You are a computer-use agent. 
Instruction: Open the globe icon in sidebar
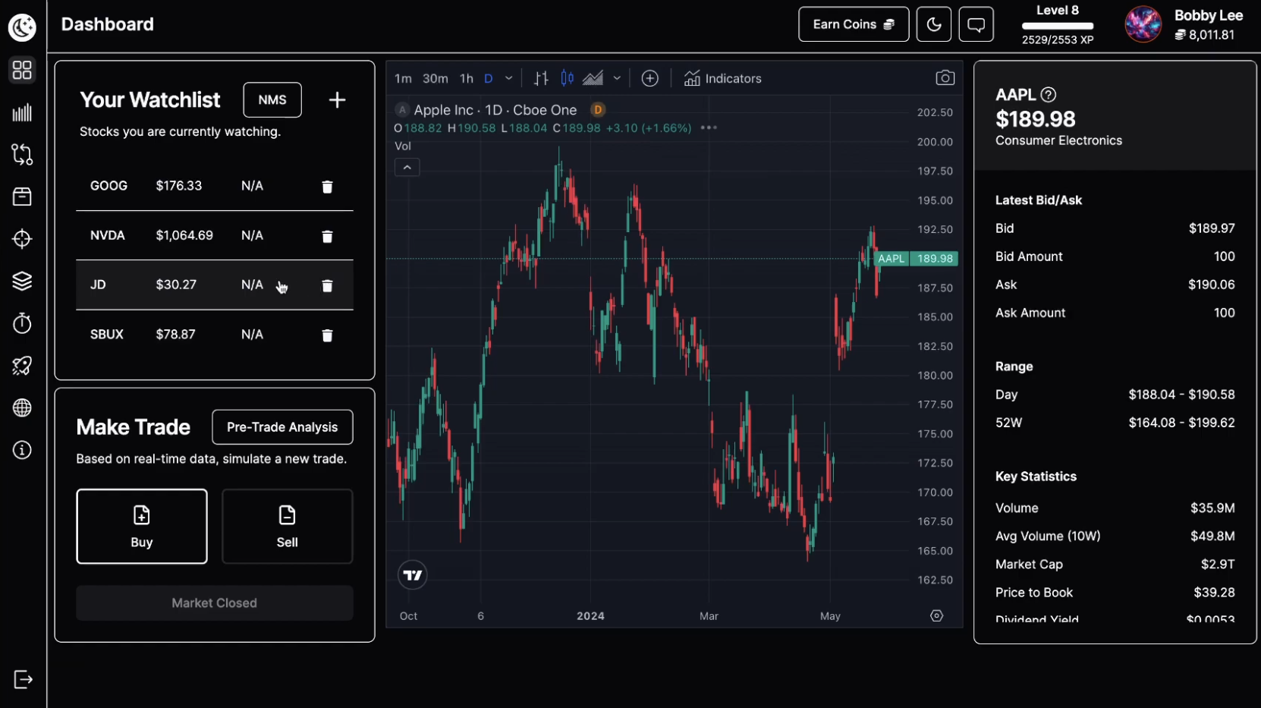(22, 408)
